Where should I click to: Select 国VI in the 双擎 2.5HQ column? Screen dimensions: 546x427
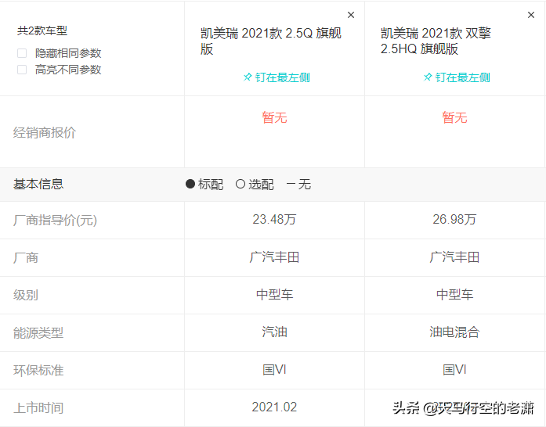click(454, 370)
